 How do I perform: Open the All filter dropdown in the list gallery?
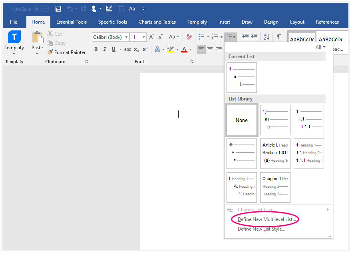tap(320, 47)
